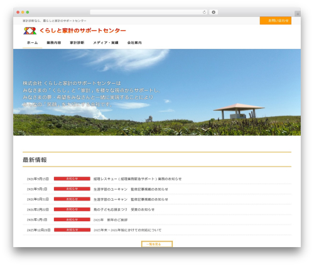
Task: Click お知らせ tag on 12月 row
Action: 72,230
